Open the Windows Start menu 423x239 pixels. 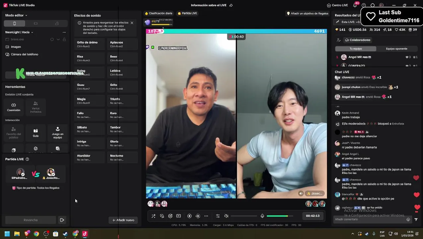click(7, 234)
